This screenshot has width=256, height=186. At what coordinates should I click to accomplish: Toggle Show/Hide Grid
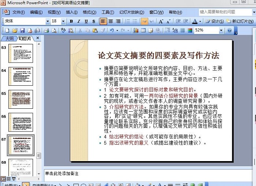click(182, 30)
